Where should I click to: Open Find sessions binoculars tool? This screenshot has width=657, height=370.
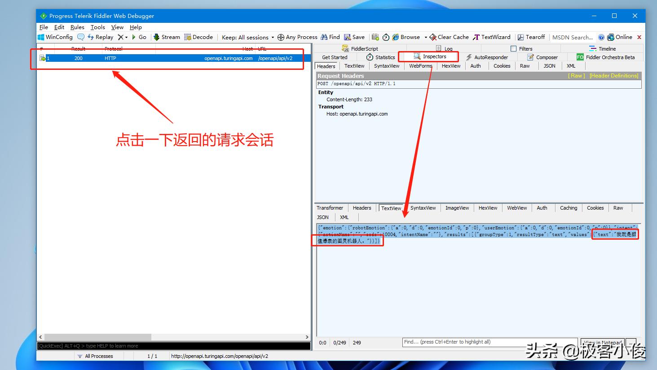(330, 37)
